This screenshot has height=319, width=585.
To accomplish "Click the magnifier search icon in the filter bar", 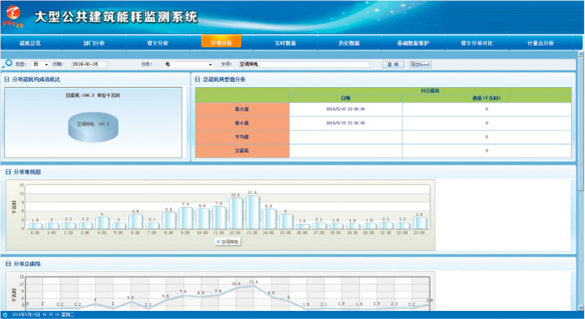I will pos(7,64).
